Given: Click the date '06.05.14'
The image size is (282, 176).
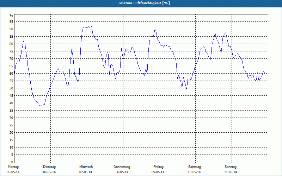Looking at the screenshot, I should 49,172.
